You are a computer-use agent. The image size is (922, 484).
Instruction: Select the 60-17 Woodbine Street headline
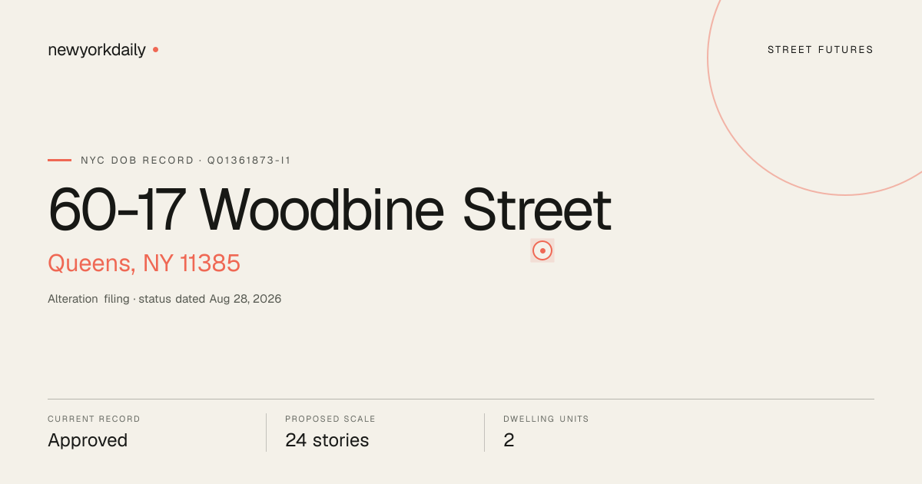click(x=330, y=210)
